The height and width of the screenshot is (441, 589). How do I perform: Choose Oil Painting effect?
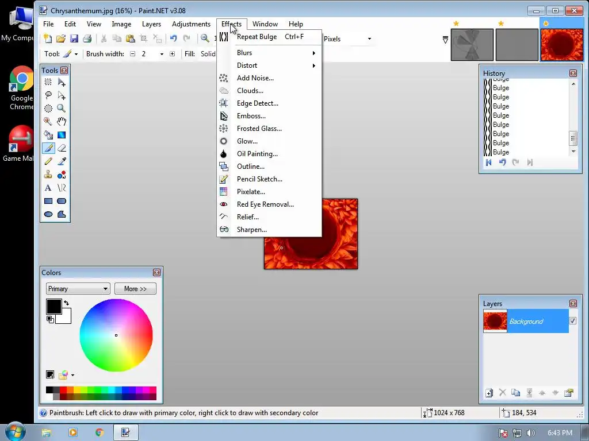(269, 154)
